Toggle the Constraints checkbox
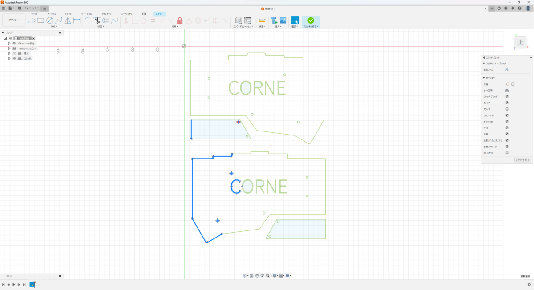Screen dimensions: 534x290 (x=507, y=134)
